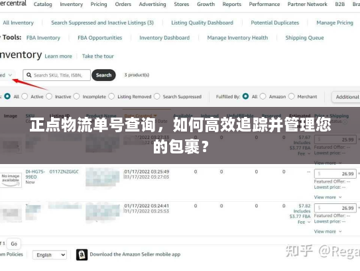The height and width of the screenshot is (271, 360).
Task: Select the Listing Removed radio button
Action: [111, 96]
